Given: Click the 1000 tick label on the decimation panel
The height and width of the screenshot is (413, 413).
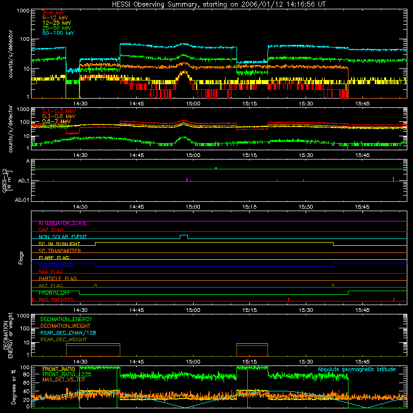Looking at the screenshot, I should coord(23,315).
